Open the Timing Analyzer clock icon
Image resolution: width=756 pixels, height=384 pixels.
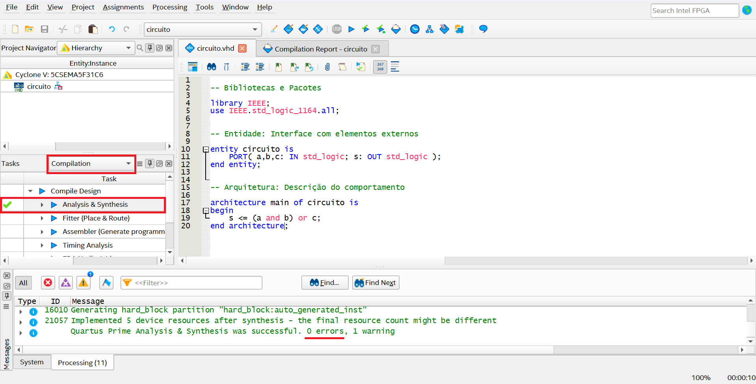pyautogui.click(x=414, y=29)
